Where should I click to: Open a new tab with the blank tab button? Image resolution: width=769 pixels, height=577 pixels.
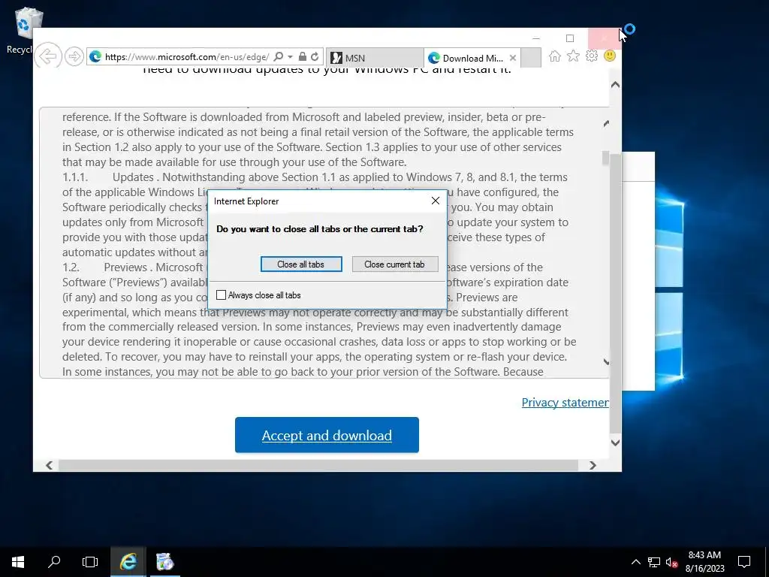(531, 58)
